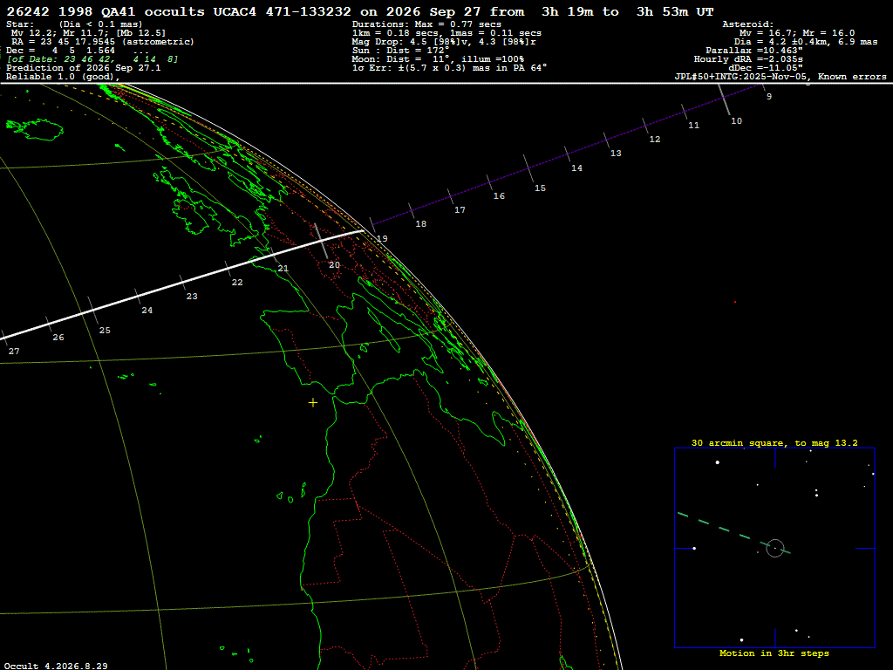Click the '30 arcmin square, to mag 13.2' label
Viewport: 893px width, 670px height.
point(774,442)
